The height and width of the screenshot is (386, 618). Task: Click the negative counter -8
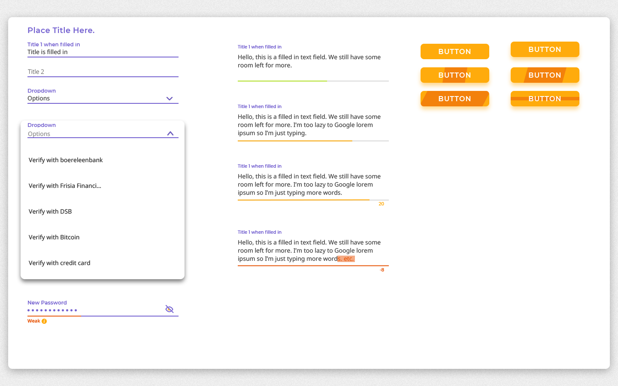click(382, 270)
